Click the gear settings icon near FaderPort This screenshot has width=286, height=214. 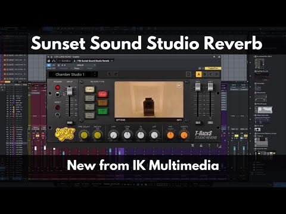(200, 68)
